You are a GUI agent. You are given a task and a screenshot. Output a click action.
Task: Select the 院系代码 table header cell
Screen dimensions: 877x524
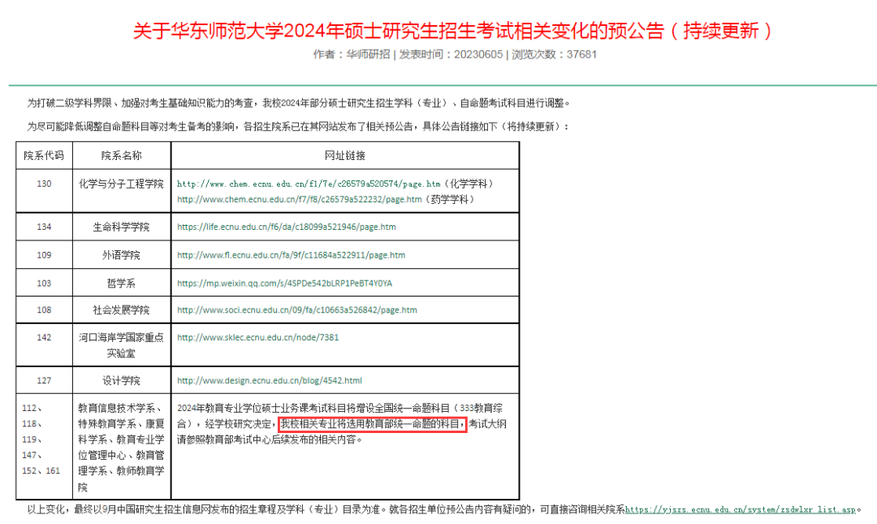click(44, 154)
